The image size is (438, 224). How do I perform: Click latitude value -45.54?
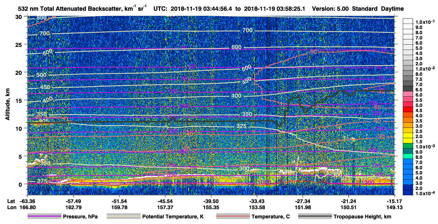pyautogui.click(x=165, y=201)
